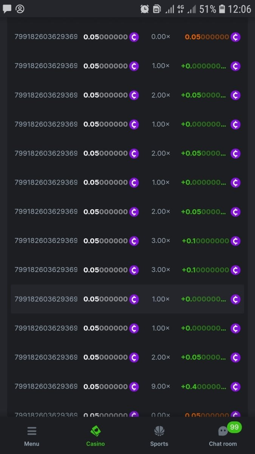Click the bet amount in the 9.00× row

point(105,386)
